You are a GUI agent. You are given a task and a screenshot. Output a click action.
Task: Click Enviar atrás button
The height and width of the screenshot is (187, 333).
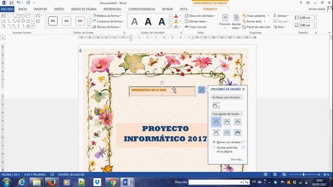pyautogui.click(x=252, y=21)
